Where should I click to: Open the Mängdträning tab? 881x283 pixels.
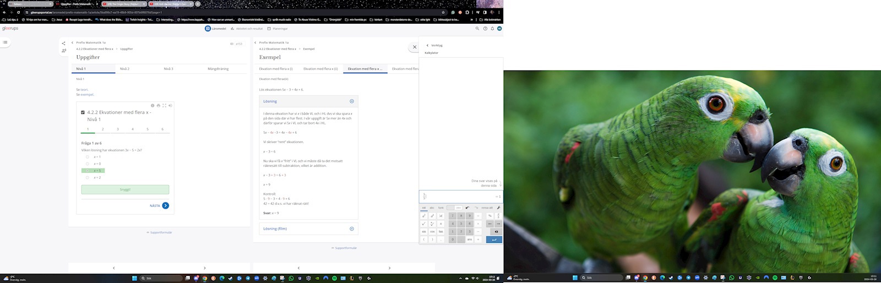218,69
